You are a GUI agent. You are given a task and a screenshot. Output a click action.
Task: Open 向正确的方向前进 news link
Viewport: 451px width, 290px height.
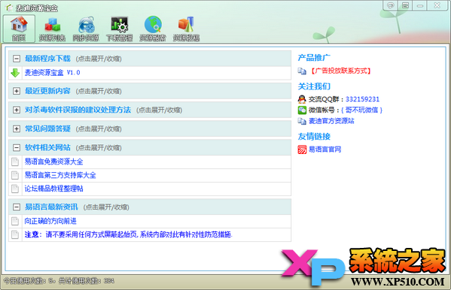[50, 221]
